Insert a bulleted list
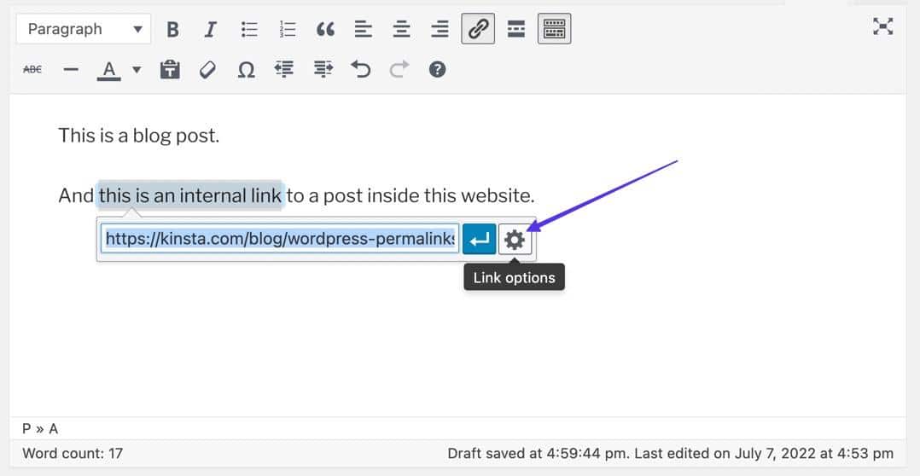Viewport: 920px width, 476px height. click(249, 30)
